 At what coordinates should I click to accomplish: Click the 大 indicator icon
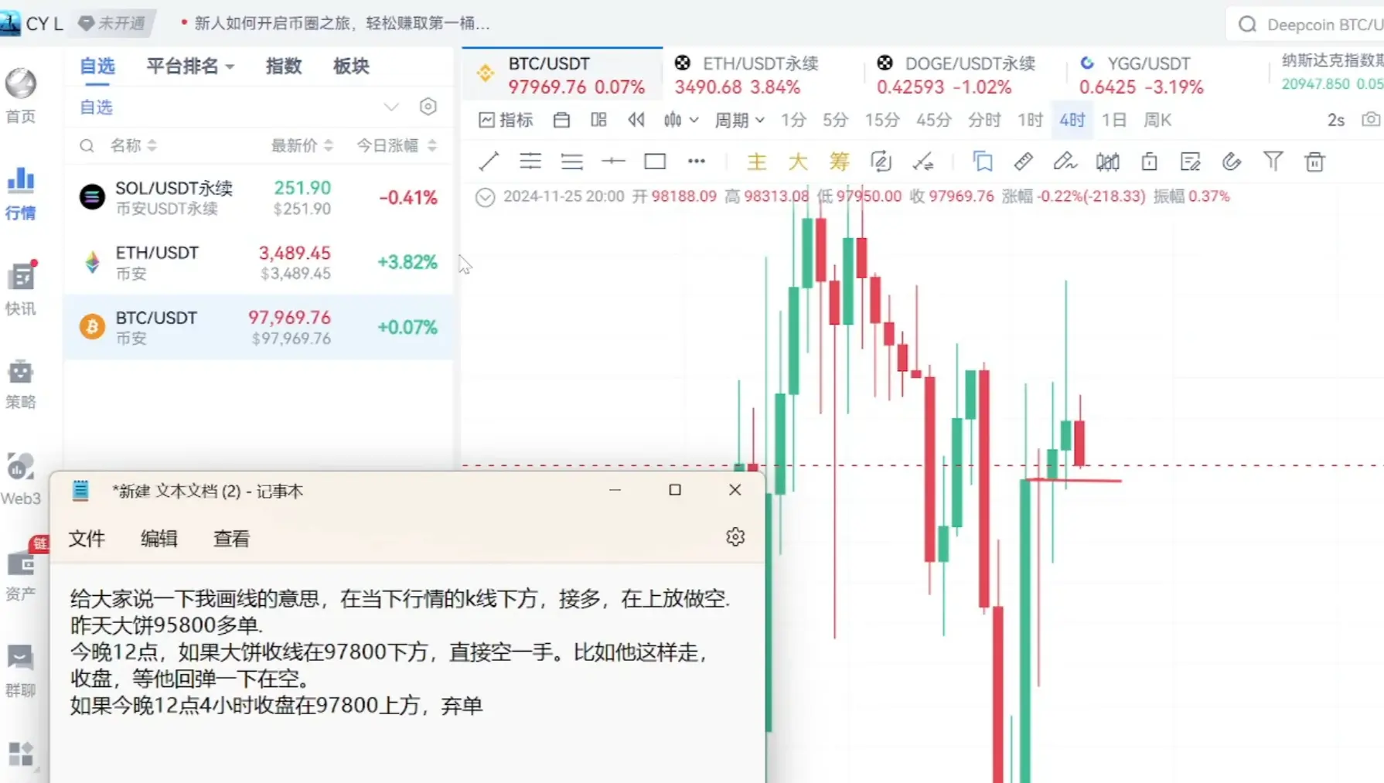click(798, 162)
